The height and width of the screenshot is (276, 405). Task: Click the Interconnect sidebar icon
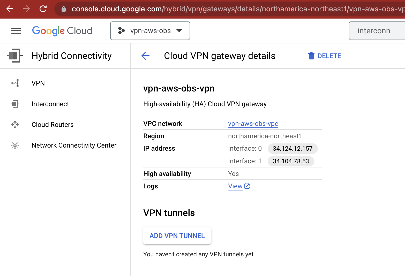click(15, 104)
